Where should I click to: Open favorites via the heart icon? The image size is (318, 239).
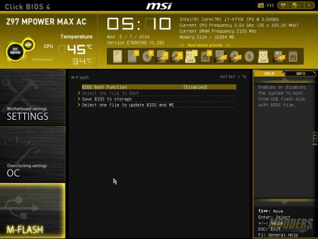284,5
